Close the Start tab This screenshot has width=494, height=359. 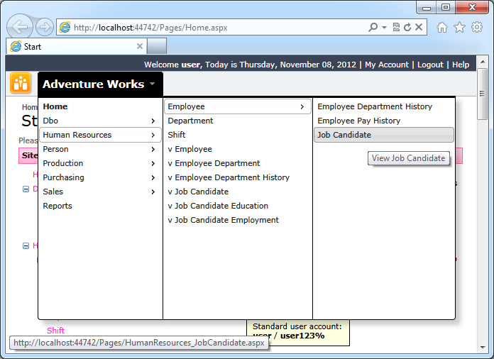[140, 46]
